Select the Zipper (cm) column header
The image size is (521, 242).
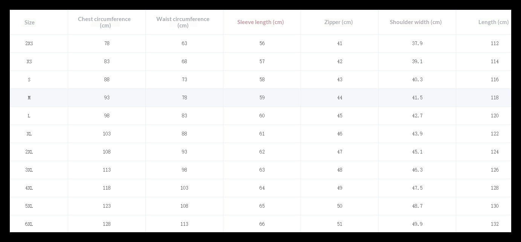338,22
